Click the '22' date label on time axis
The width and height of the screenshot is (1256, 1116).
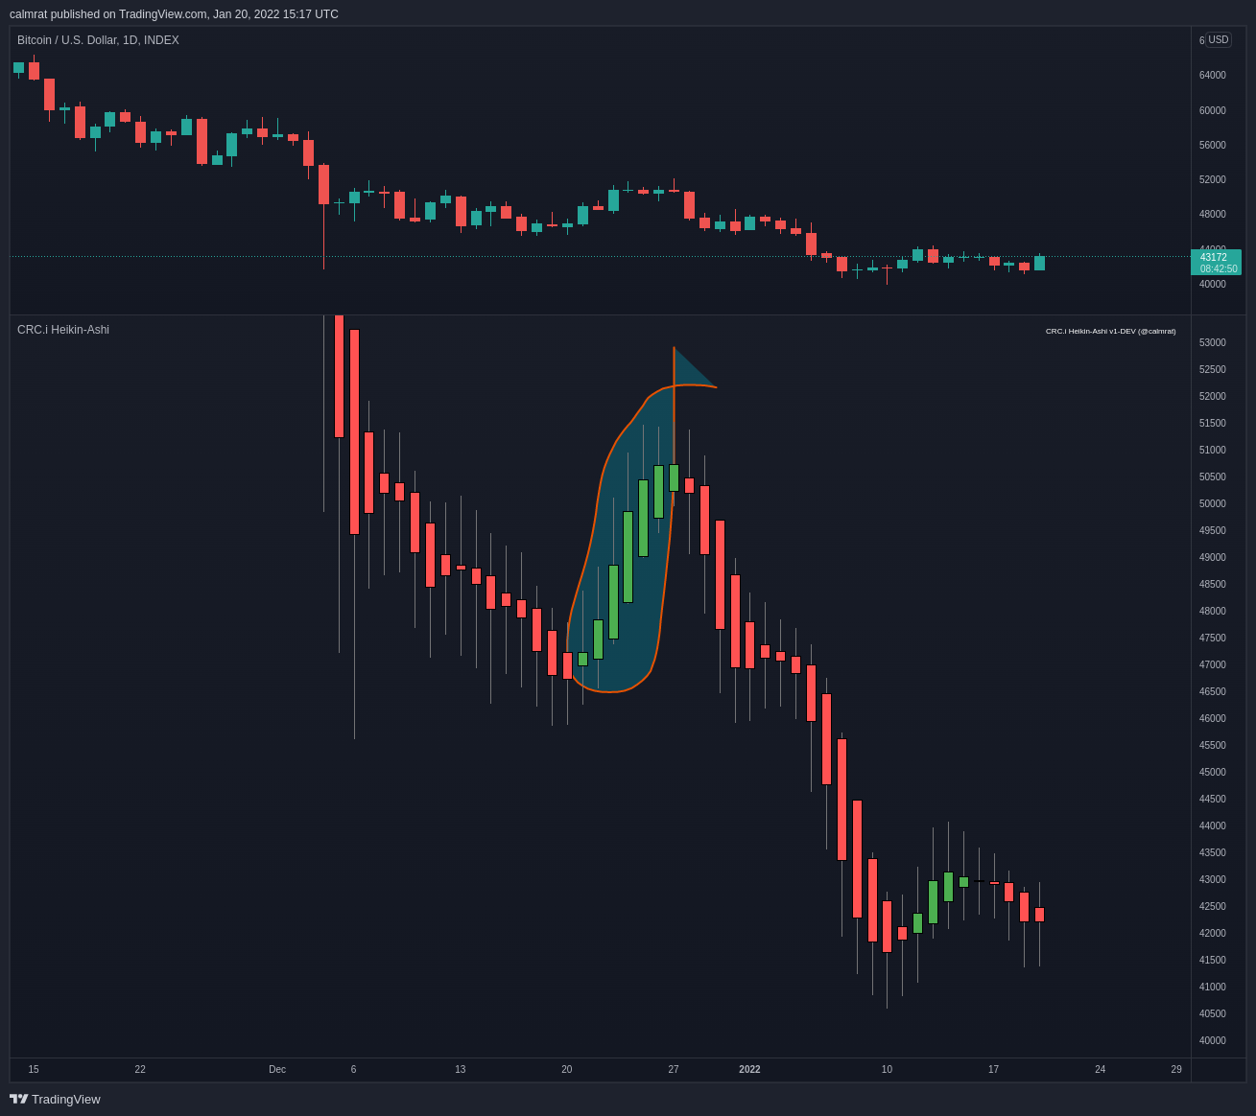[140, 1070]
